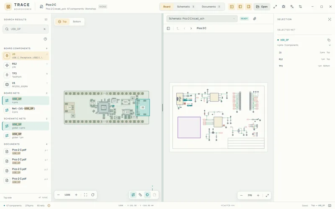Viewport: 335px width, 209px height.
Task: Open the language translation icon
Action: point(292,7)
